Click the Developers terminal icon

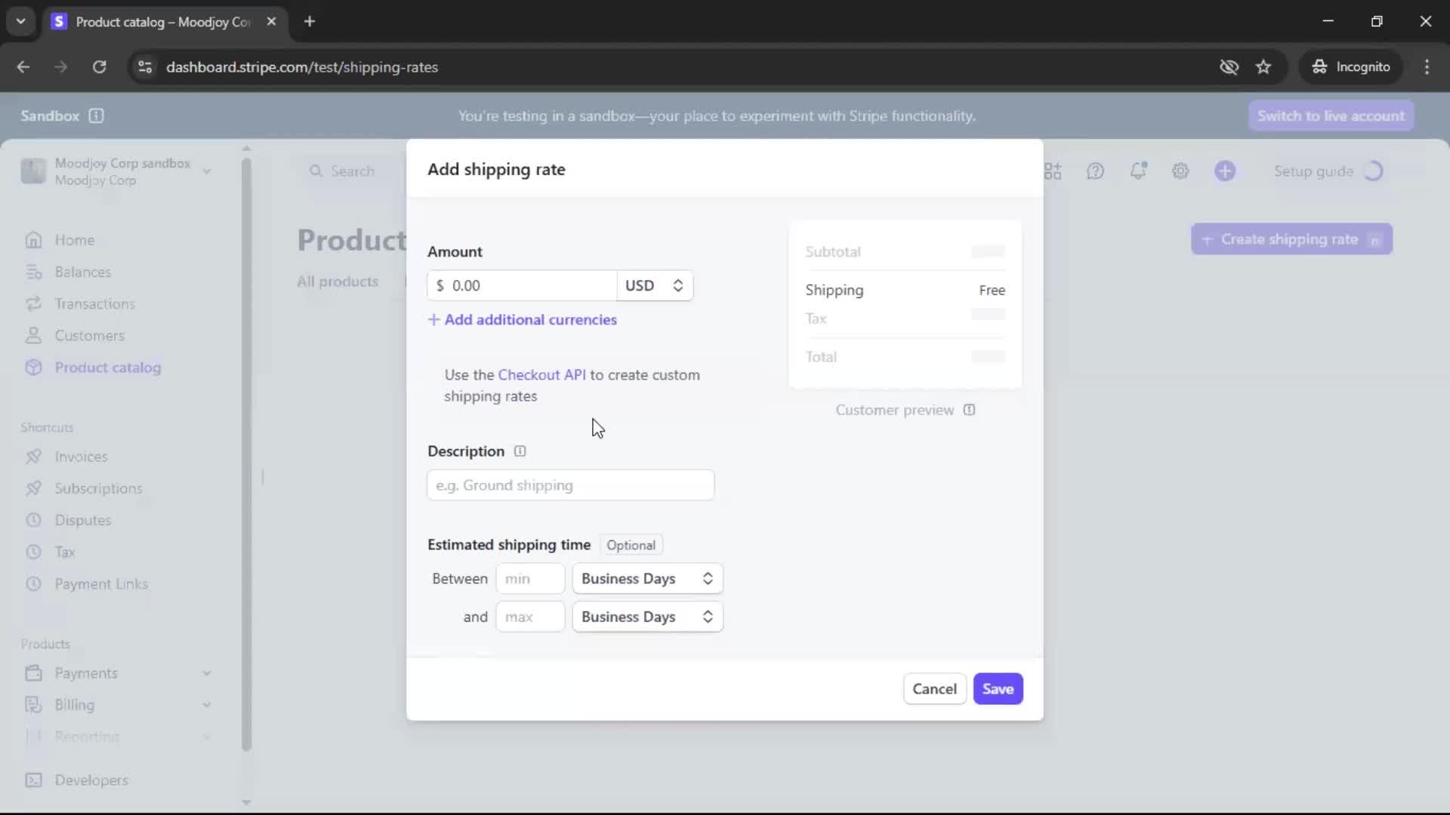pos(33,780)
